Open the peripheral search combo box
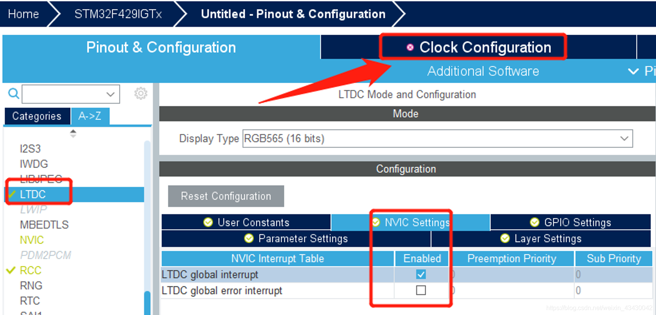Image resolution: width=656 pixels, height=315 pixels. [x=71, y=94]
